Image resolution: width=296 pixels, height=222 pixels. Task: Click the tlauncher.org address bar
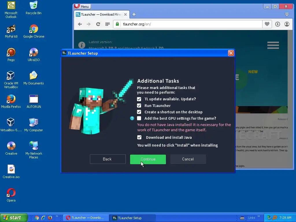pos(191,24)
